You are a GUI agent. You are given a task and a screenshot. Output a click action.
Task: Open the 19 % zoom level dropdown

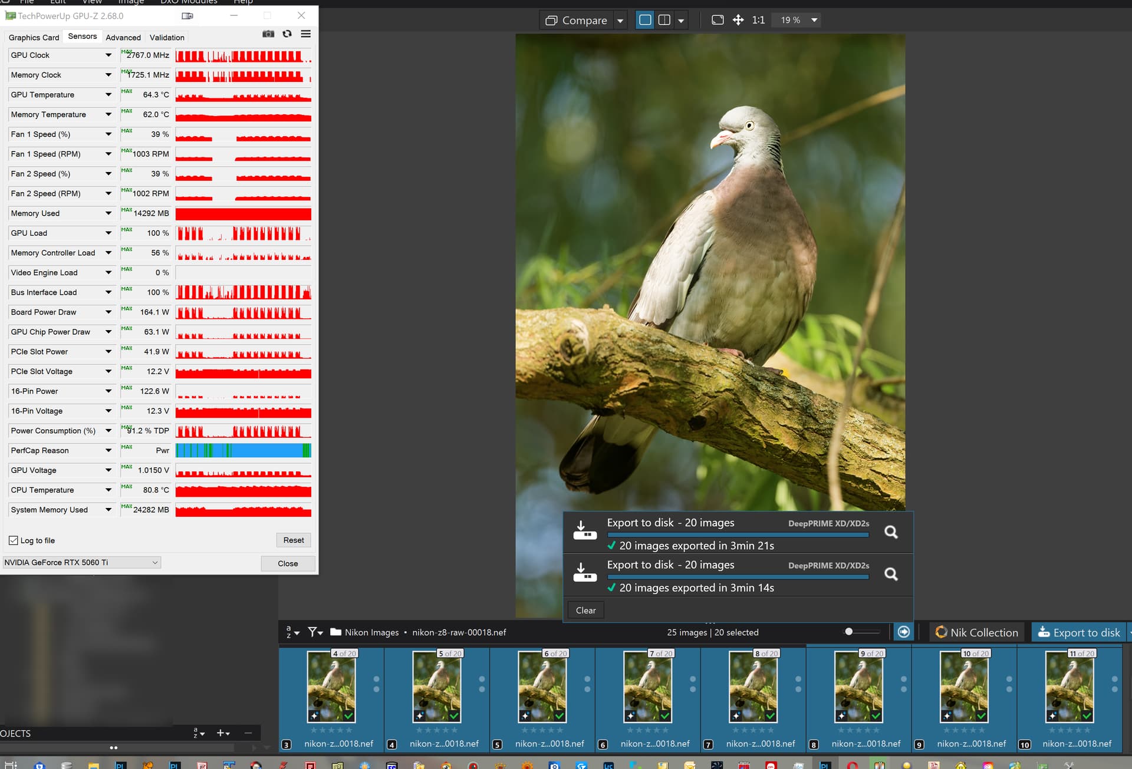pos(814,20)
